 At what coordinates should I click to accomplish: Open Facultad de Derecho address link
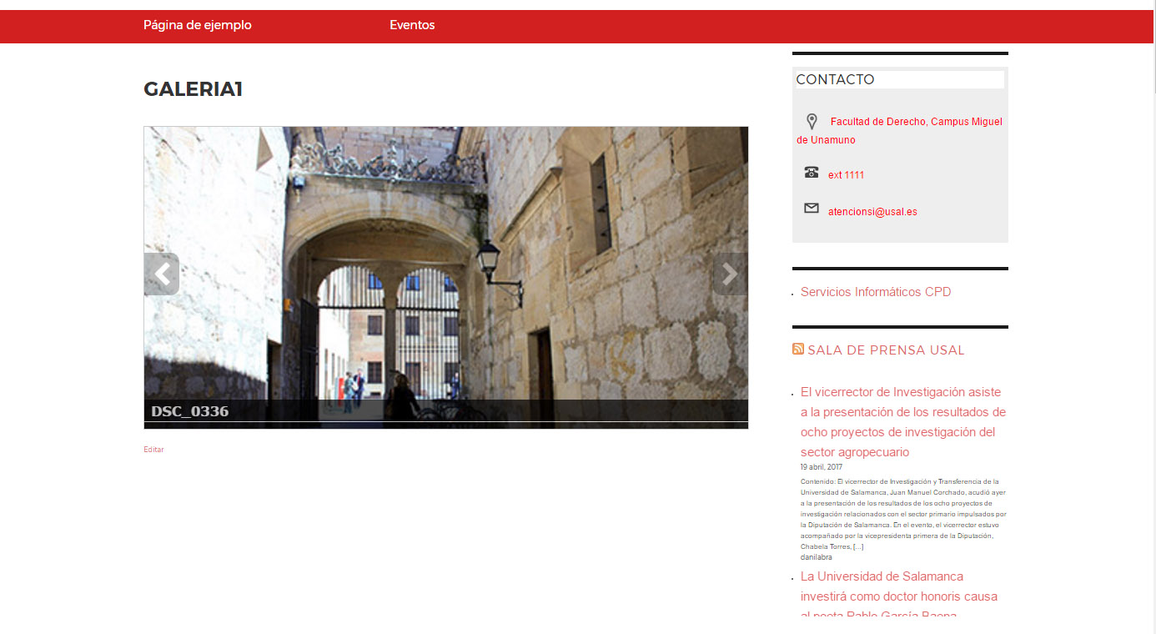(916, 122)
